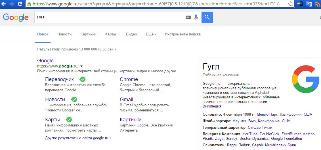
Task: Click the blue magnifier search button
Action: click(x=207, y=17)
